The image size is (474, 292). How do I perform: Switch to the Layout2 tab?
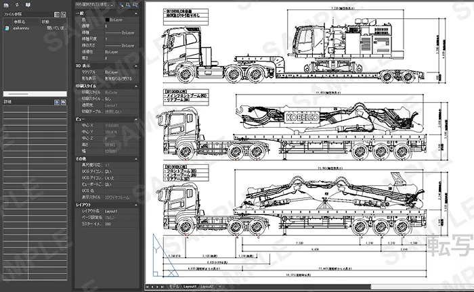pyautogui.click(x=207, y=287)
